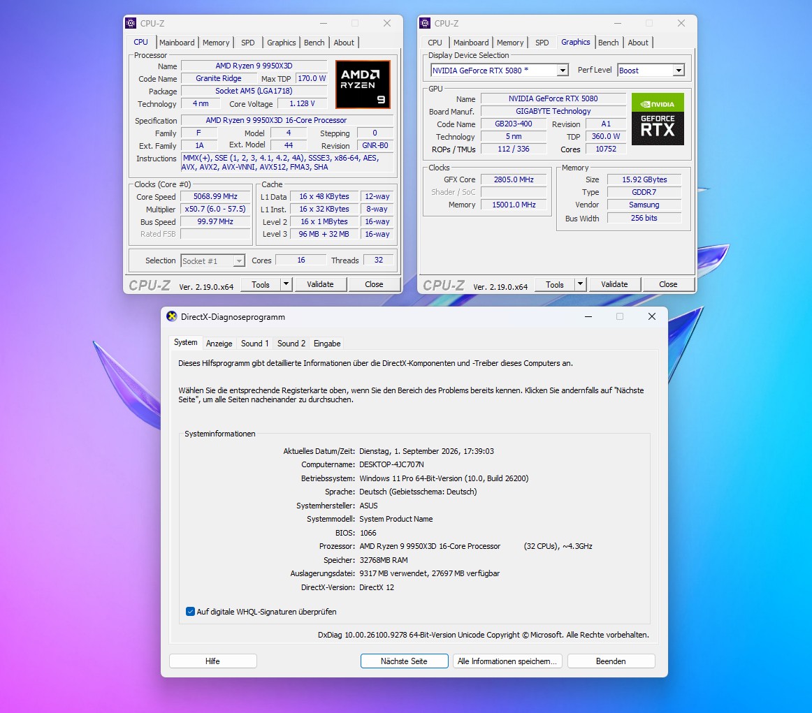Image resolution: width=812 pixels, height=713 pixels.
Task: Close the DirectX-Diagnoseprogramm window
Action: [652, 316]
